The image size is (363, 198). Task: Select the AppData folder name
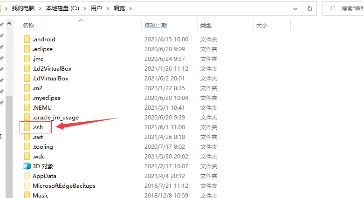(x=44, y=176)
